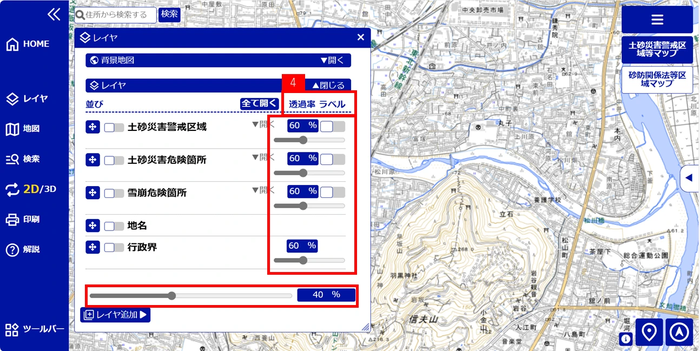Click move handle for 土砂災害危険箇所 layer
The image size is (700, 351).
[x=93, y=160]
